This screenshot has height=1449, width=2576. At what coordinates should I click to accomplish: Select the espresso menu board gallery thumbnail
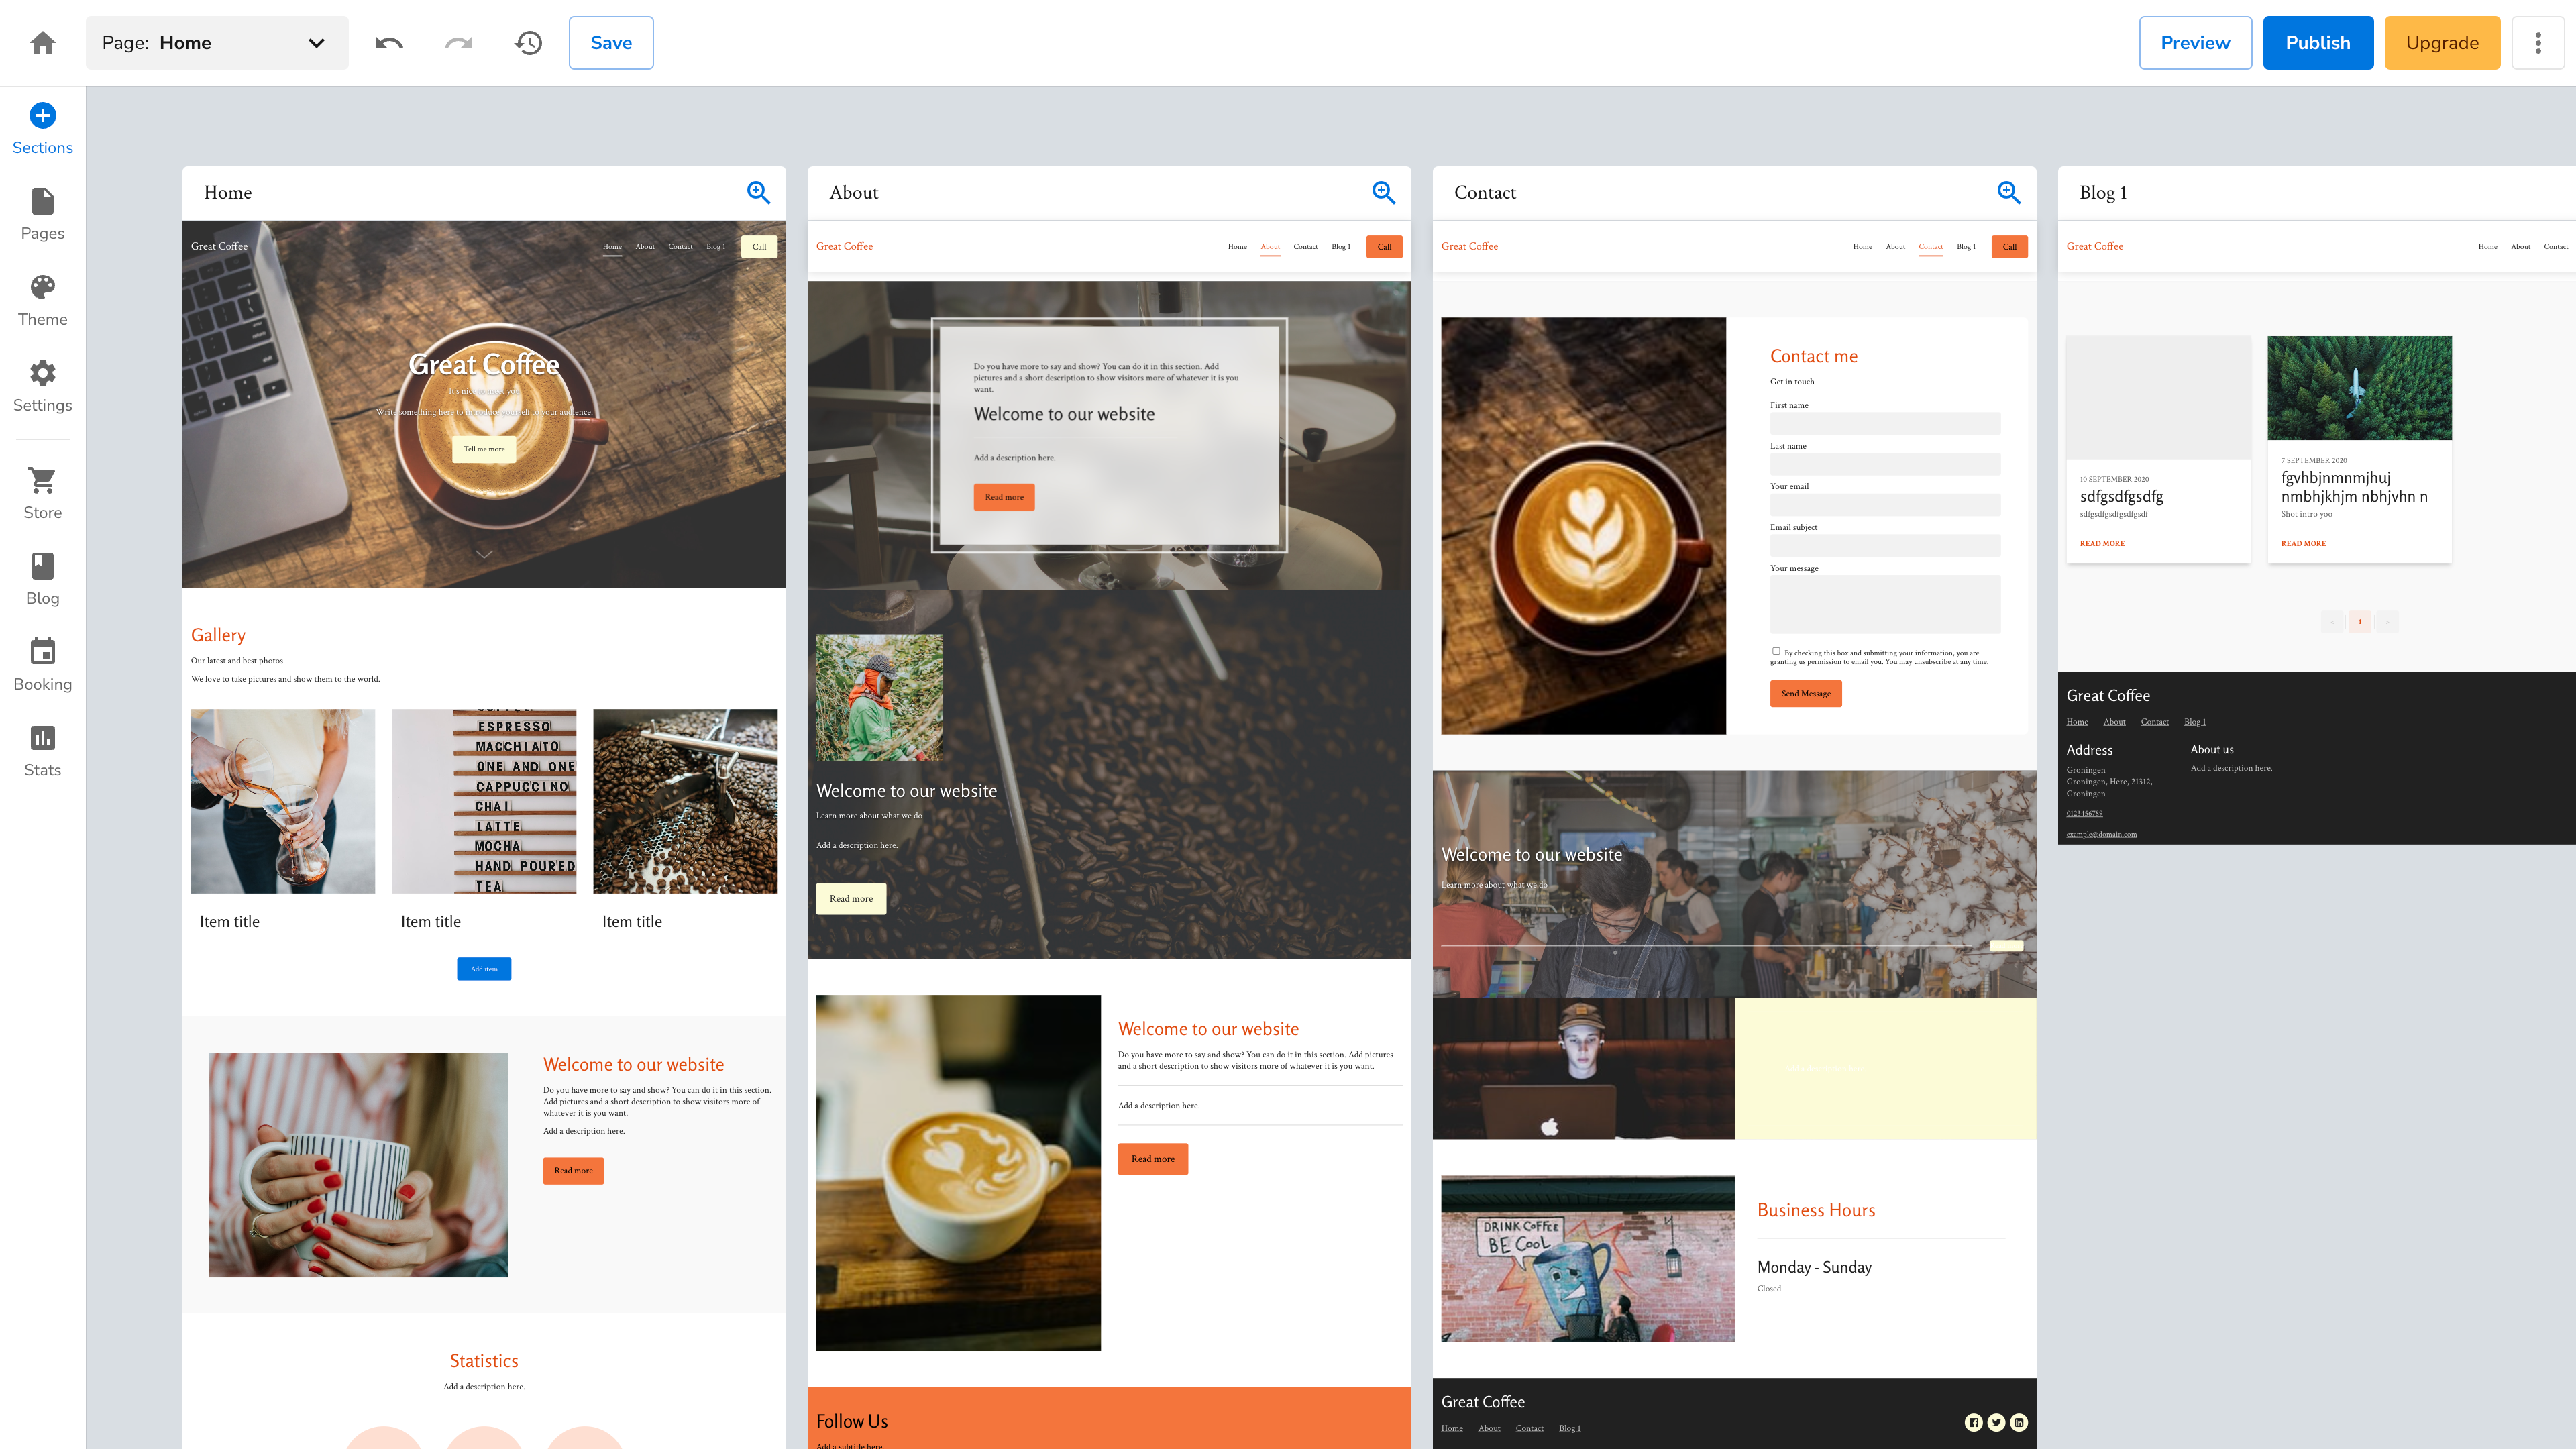[484, 801]
